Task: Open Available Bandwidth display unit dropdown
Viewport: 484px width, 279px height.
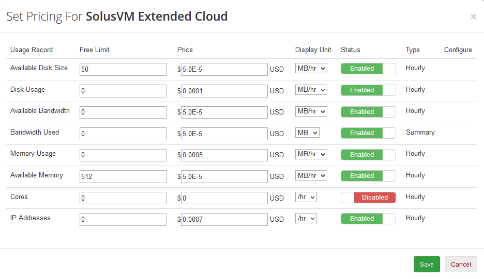Action: (311, 111)
